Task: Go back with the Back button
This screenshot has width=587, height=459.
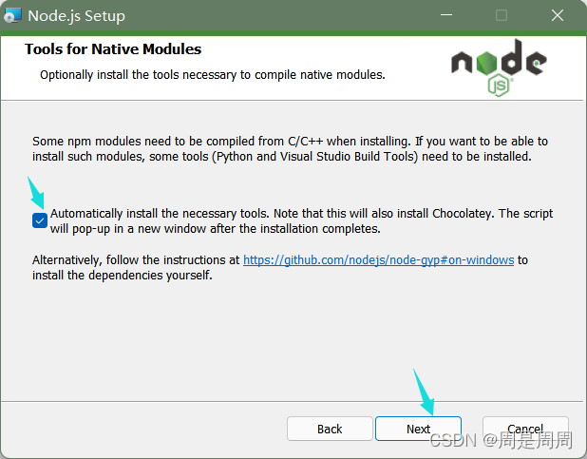Action: (x=330, y=429)
